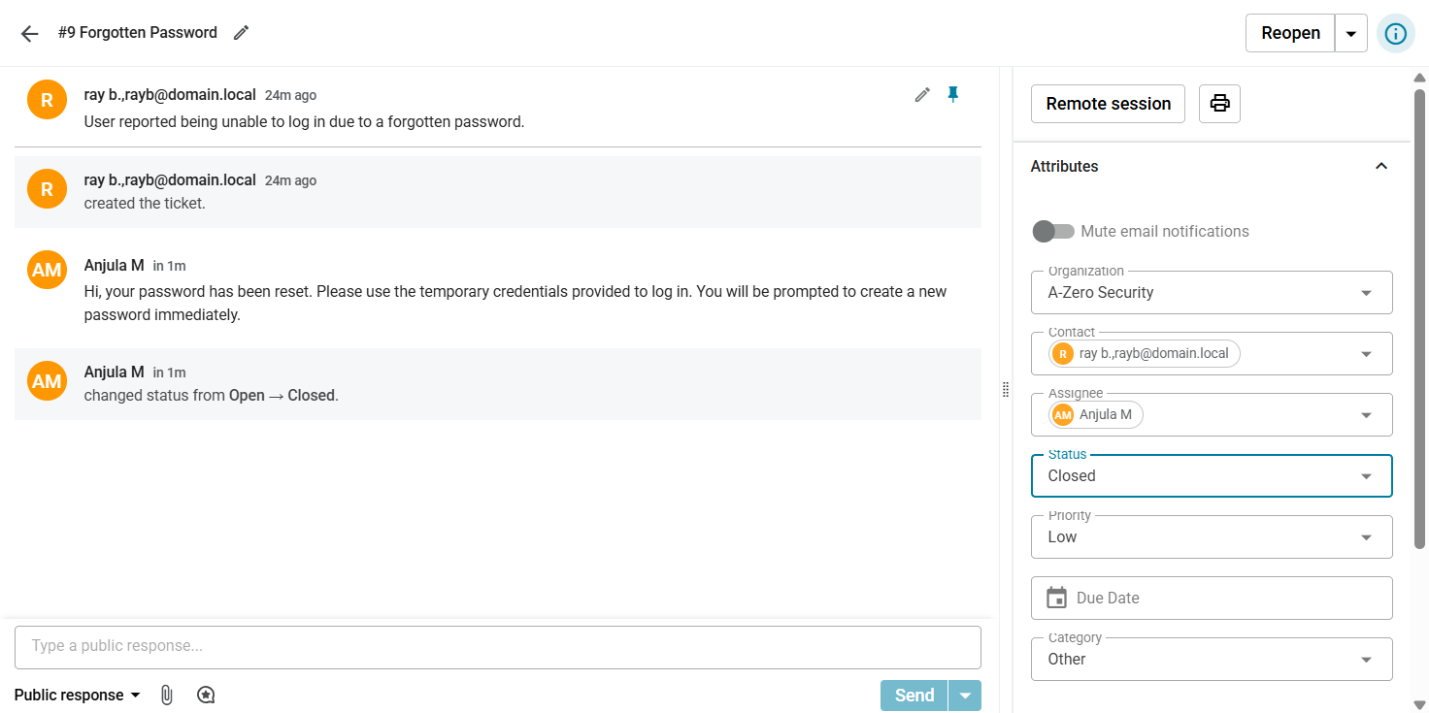Open the Priority dropdown
The height and width of the screenshot is (713, 1429).
coord(1212,537)
